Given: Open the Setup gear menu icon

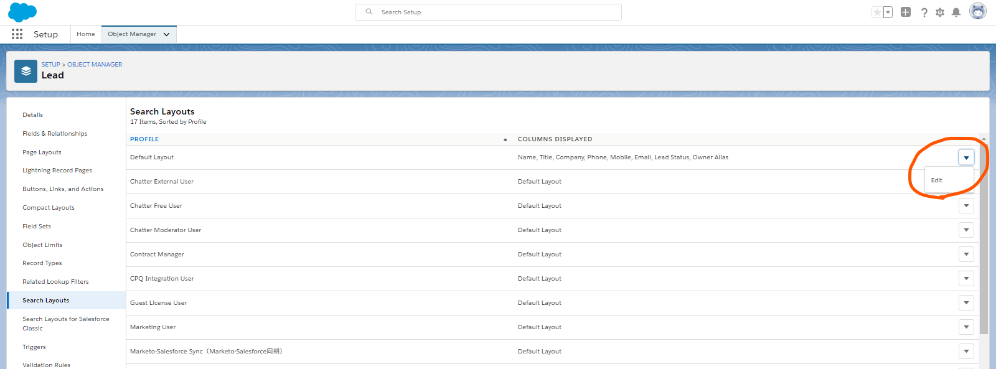Looking at the screenshot, I should (940, 12).
